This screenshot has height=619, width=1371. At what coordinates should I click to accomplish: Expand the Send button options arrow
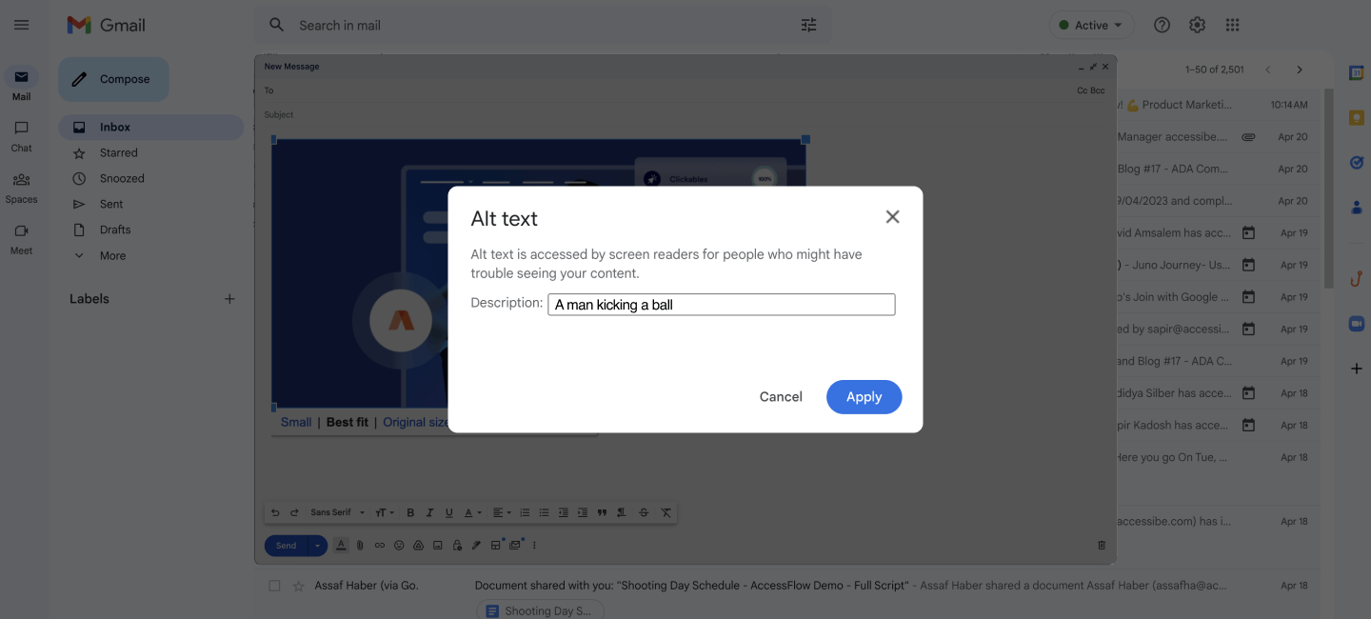[315, 545]
